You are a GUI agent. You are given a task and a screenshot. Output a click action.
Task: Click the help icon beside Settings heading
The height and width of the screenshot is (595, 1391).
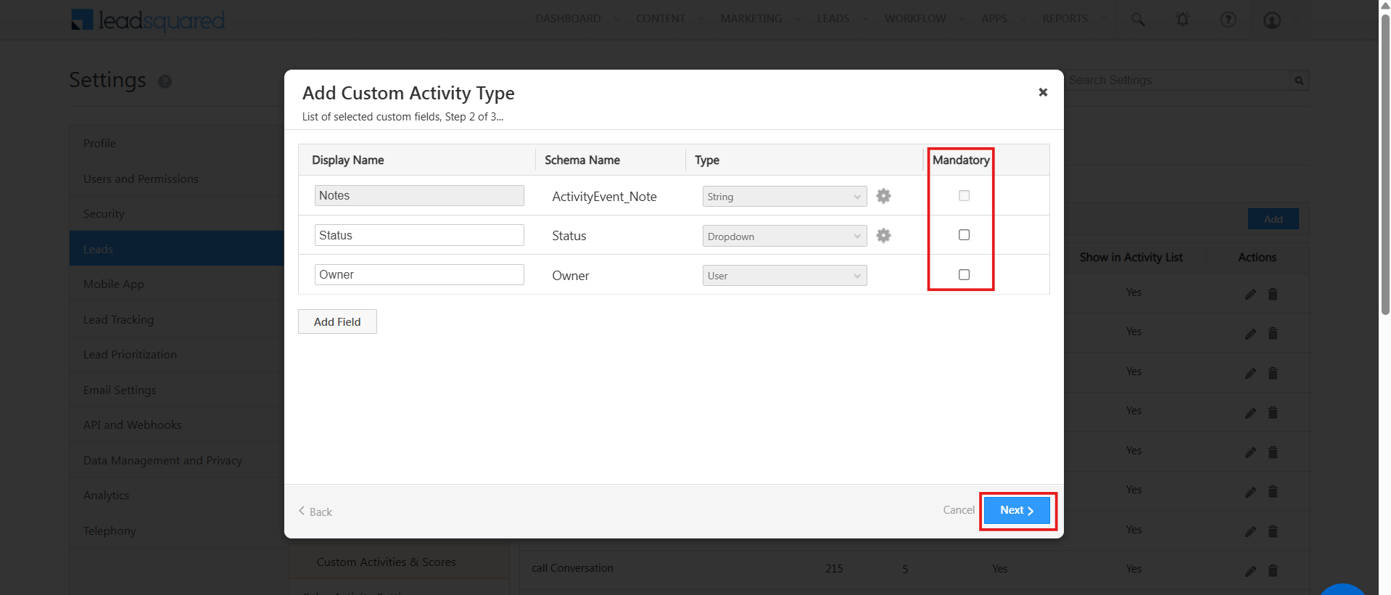tap(165, 81)
